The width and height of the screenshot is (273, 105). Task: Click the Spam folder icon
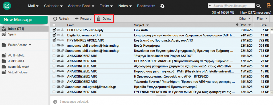coord(4,34)
